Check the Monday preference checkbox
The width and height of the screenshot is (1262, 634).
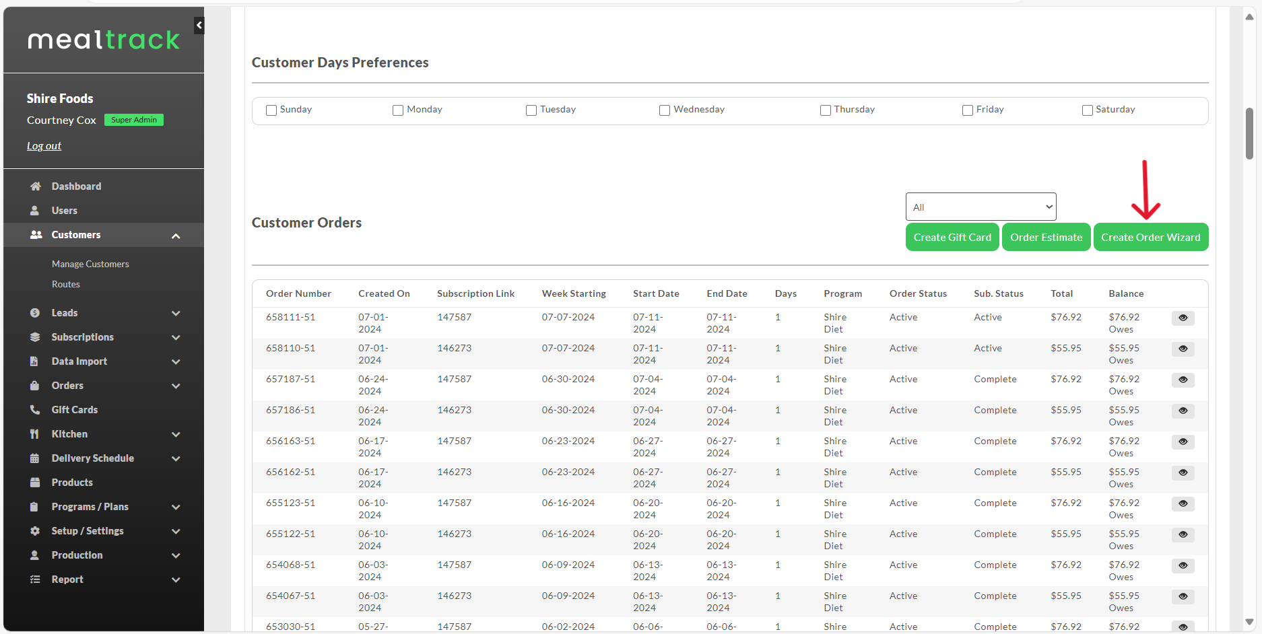click(x=398, y=110)
